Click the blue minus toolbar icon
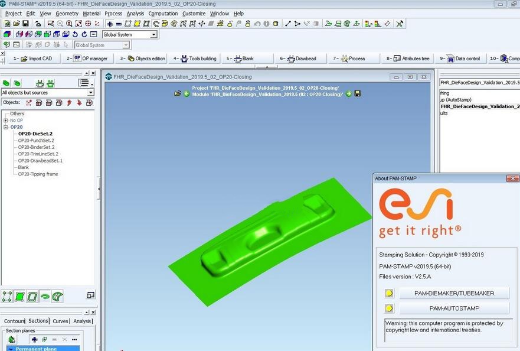This screenshot has height=351, width=520. pos(119,24)
